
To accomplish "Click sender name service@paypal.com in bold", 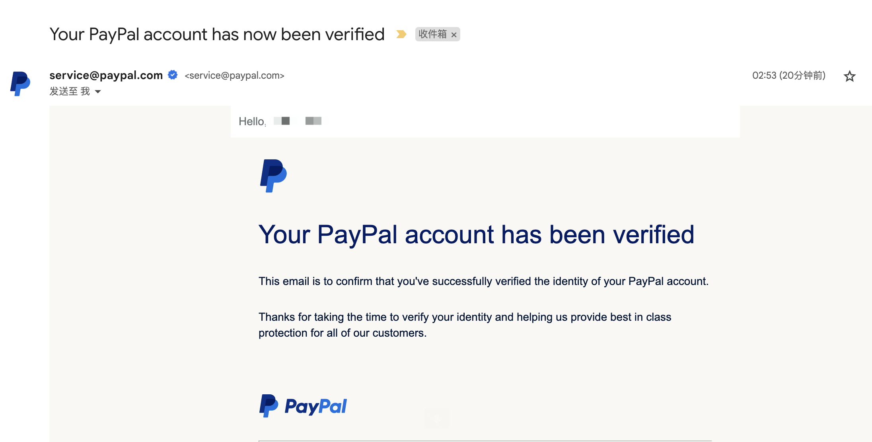I will pos(106,75).
